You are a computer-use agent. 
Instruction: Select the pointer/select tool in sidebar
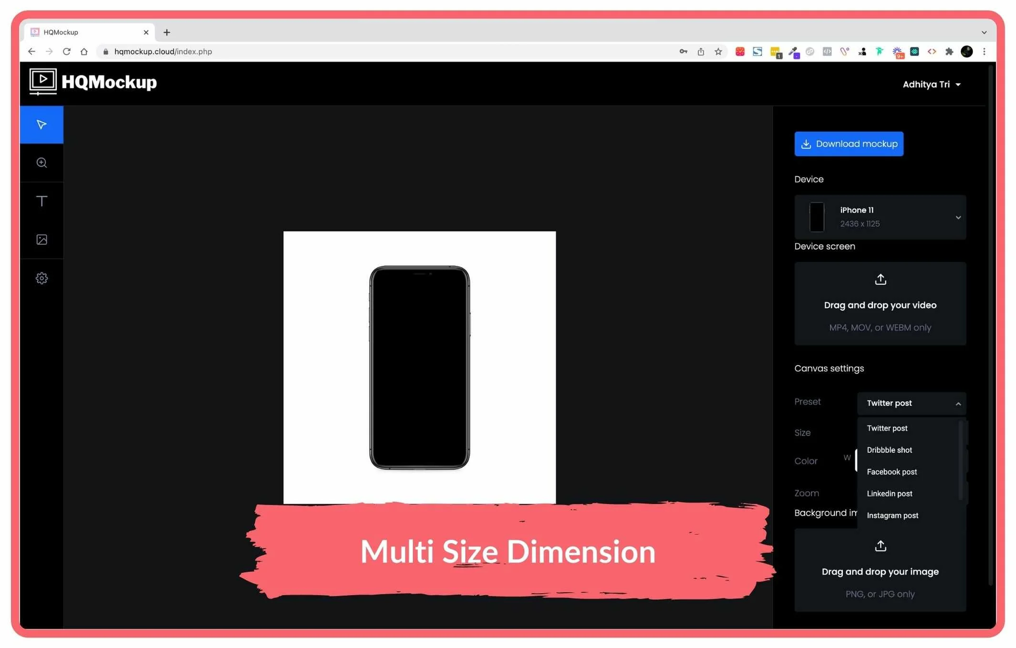(x=41, y=125)
